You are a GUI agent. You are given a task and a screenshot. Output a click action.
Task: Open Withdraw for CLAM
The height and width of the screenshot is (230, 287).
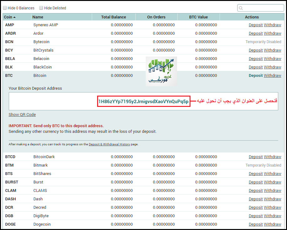pos(273,190)
